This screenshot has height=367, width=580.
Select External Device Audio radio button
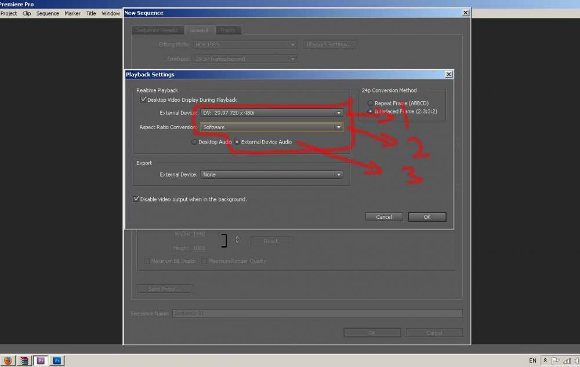point(237,142)
